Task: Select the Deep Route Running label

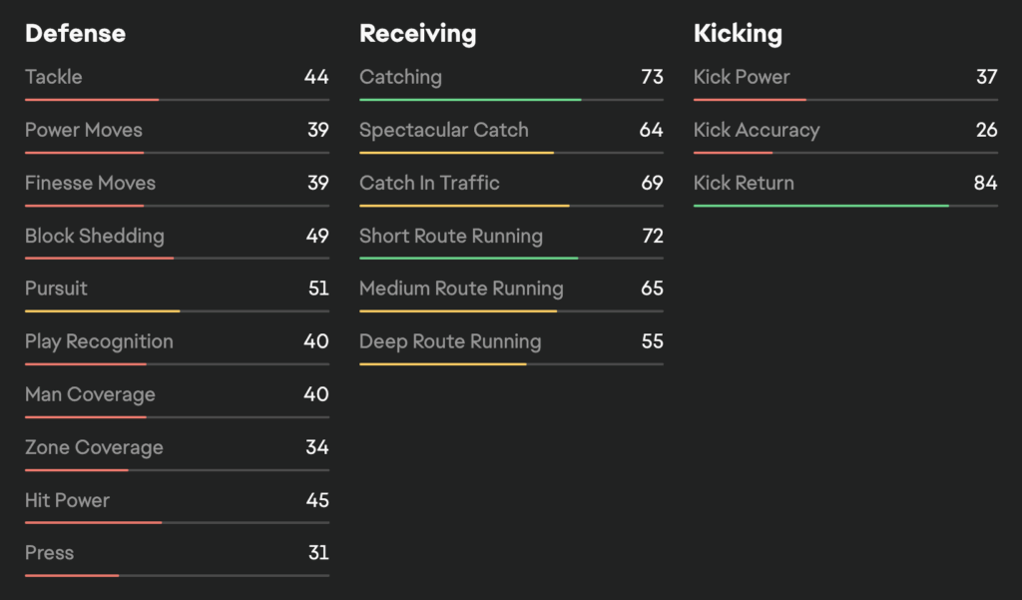Action: [x=450, y=341]
